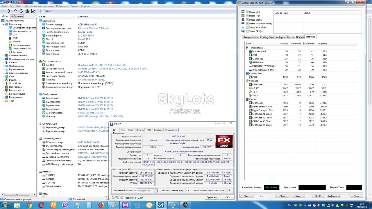Switch to AIDA64 taskbar button

161,205
